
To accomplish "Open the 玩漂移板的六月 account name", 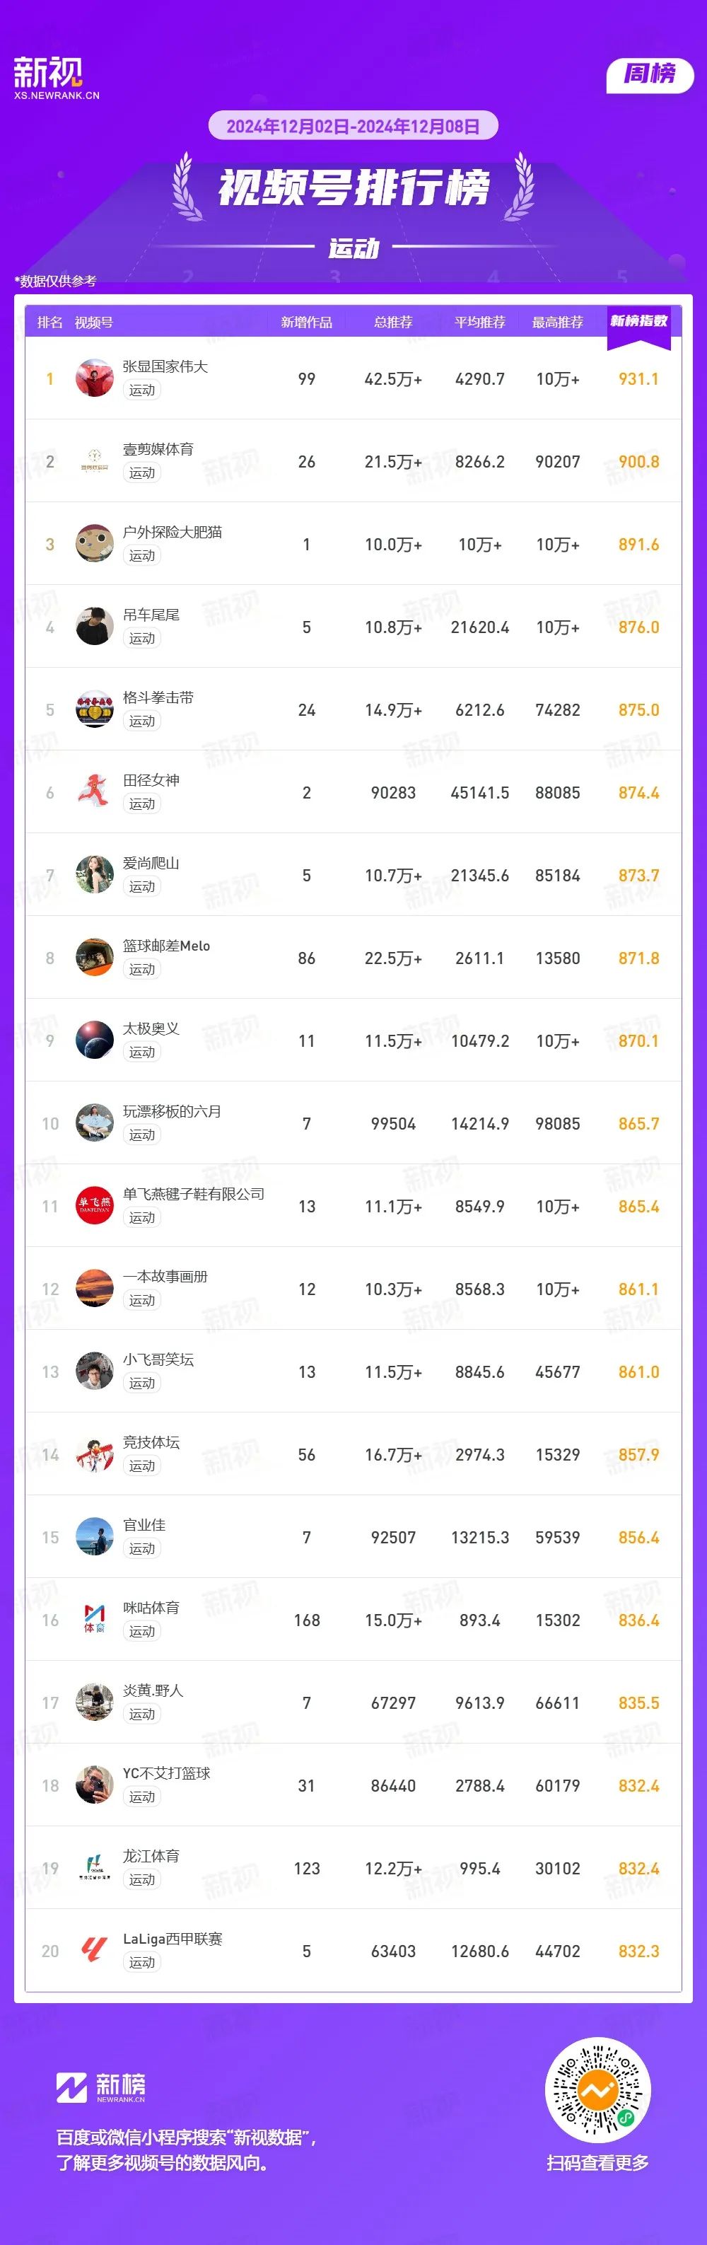I will (172, 1111).
